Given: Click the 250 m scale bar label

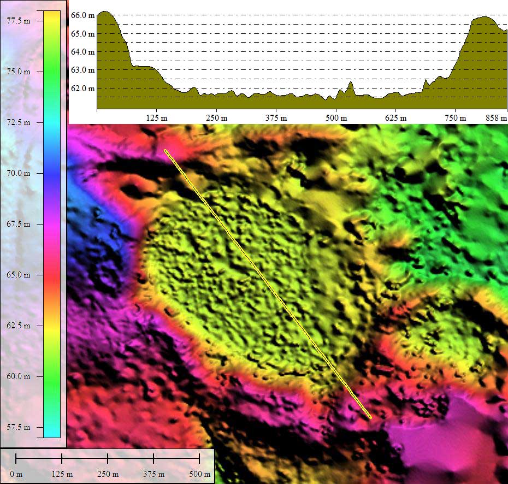Looking at the screenshot, I should coord(108,474).
